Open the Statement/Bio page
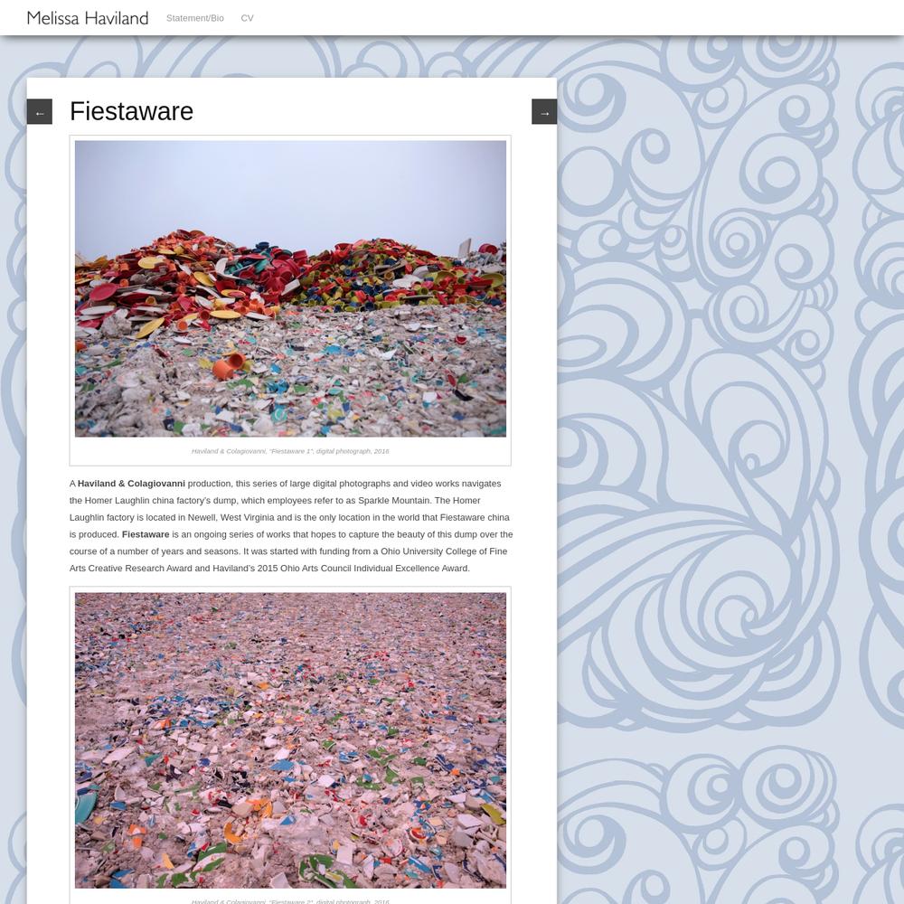Image resolution: width=904 pixels, height=904 pixels. [195, 18]
